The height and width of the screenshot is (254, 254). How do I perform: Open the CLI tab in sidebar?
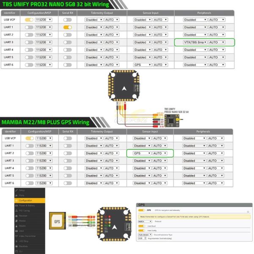30,251
